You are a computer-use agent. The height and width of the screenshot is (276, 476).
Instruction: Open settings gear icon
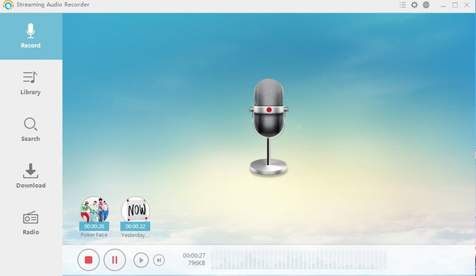coord(415,5)
